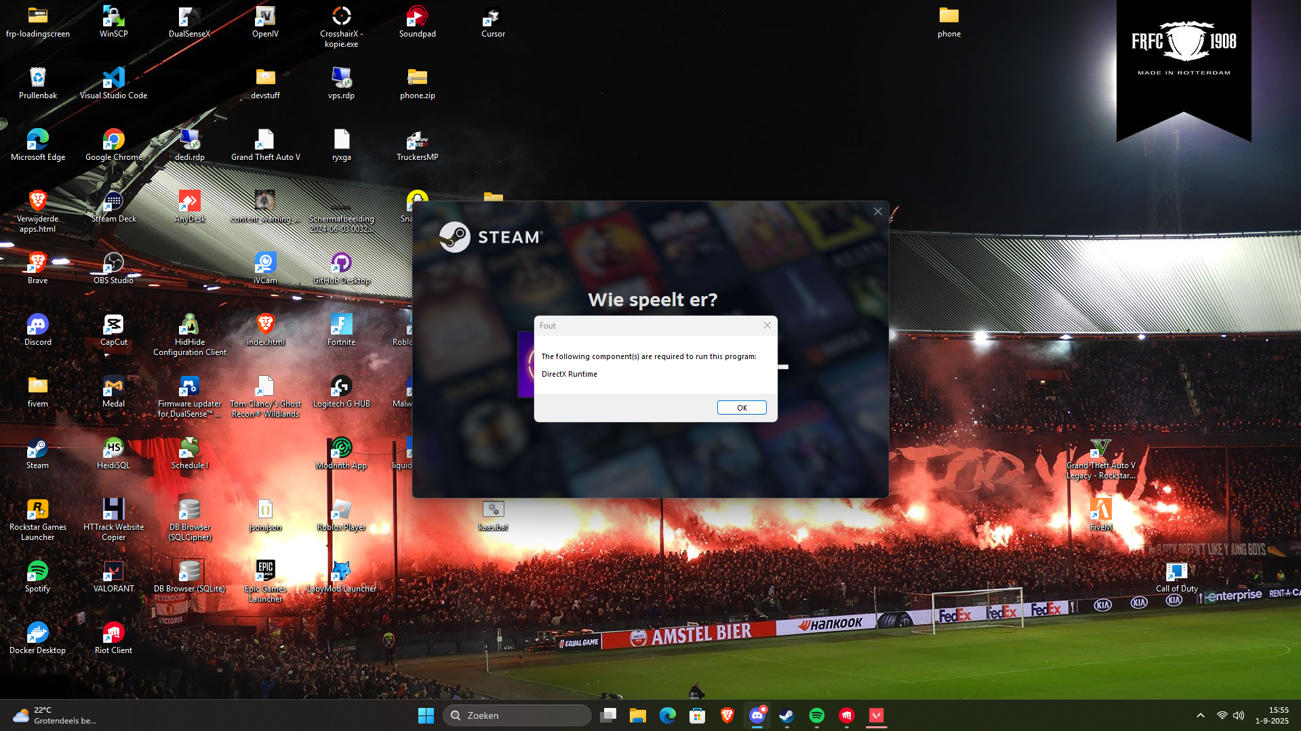1301x731 pixels.
Task: Select the ryxga file icon
Action: 342,146
